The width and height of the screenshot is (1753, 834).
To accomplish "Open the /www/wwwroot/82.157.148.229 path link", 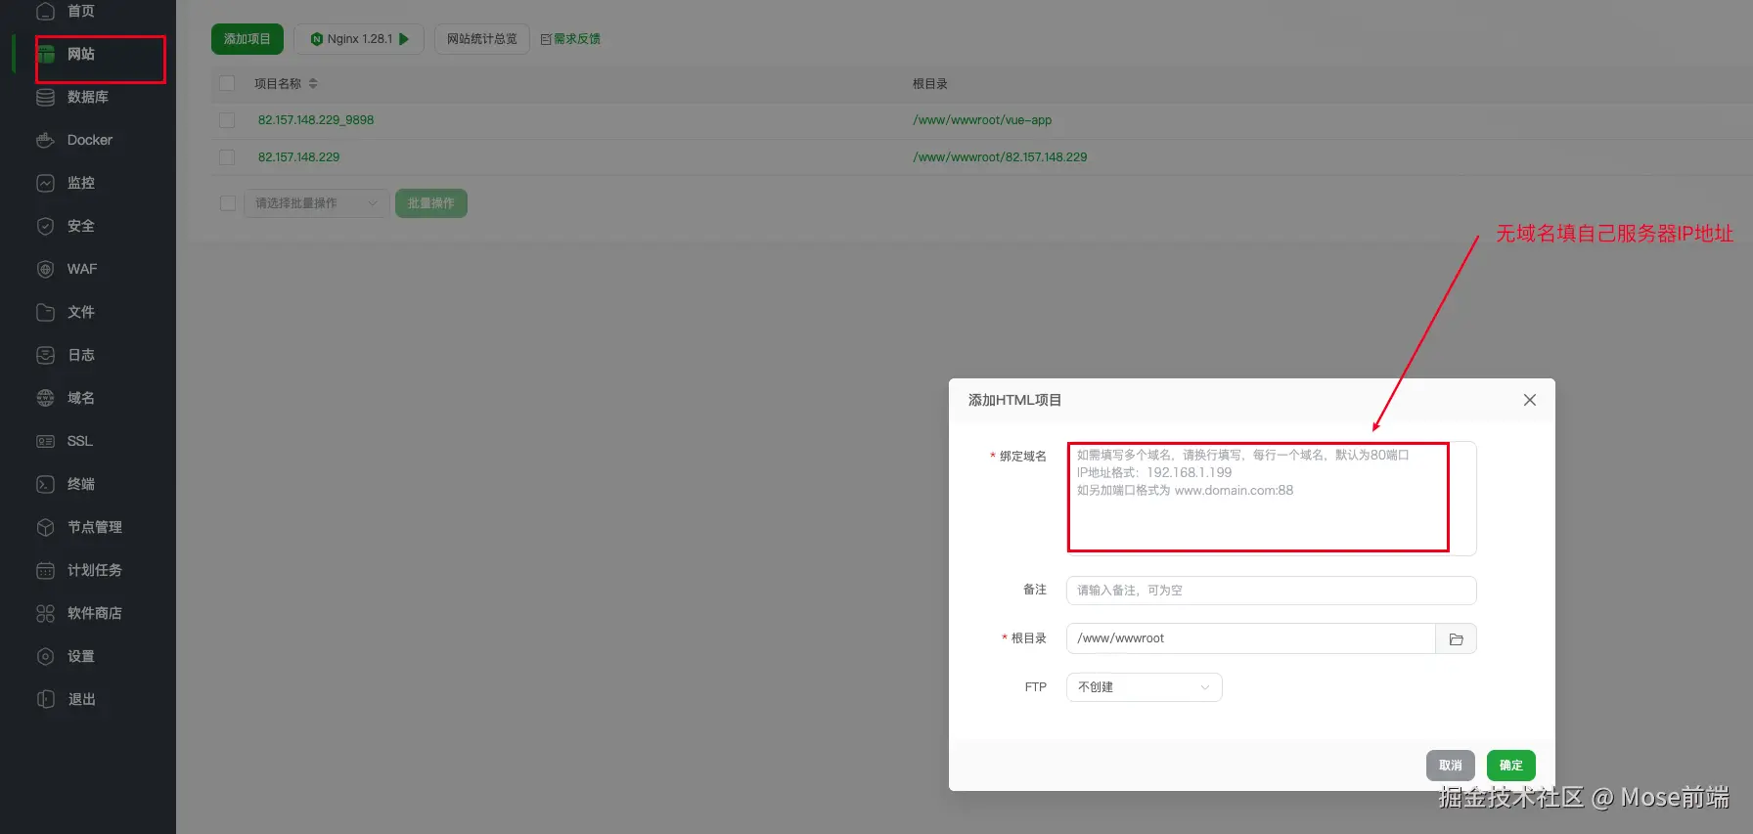I will click(1000, 157).
